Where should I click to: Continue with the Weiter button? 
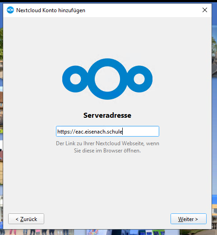click(x=189, y=219)
